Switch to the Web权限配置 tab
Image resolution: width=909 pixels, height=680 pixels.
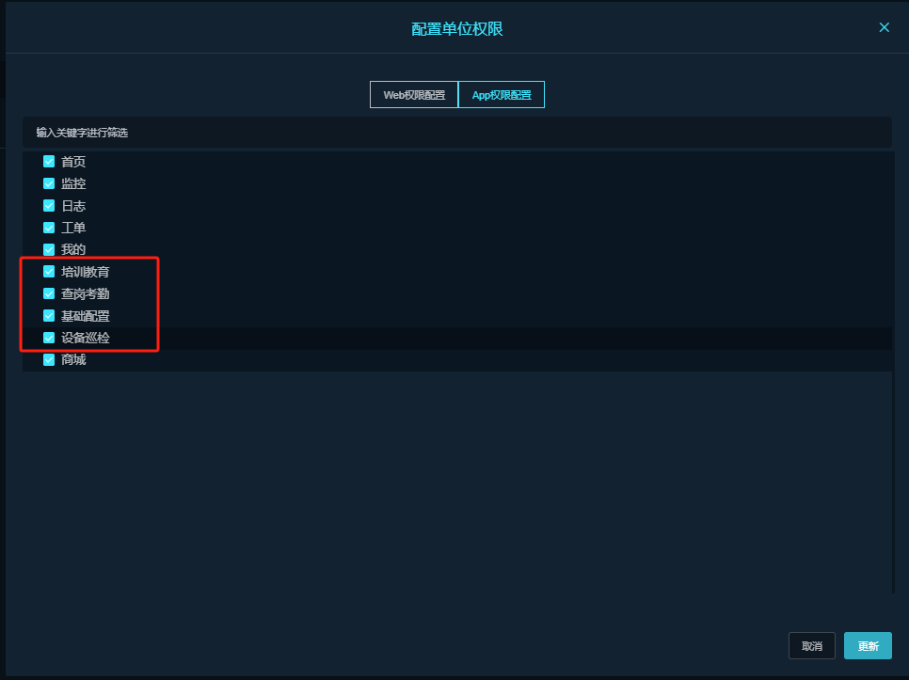click(414, 94)
